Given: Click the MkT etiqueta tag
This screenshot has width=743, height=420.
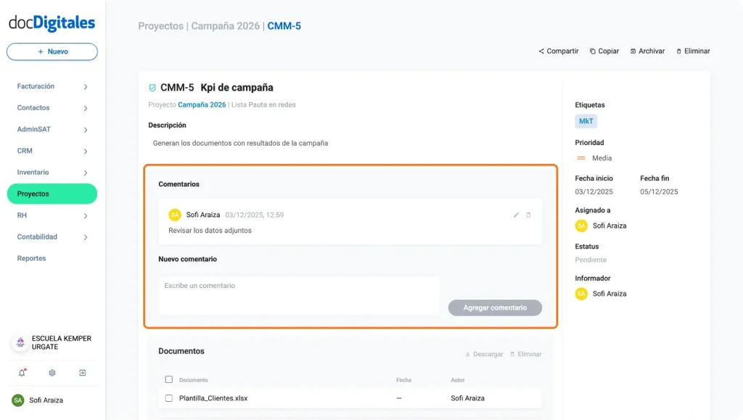Looking at the screenshot, I should (586, 121).
